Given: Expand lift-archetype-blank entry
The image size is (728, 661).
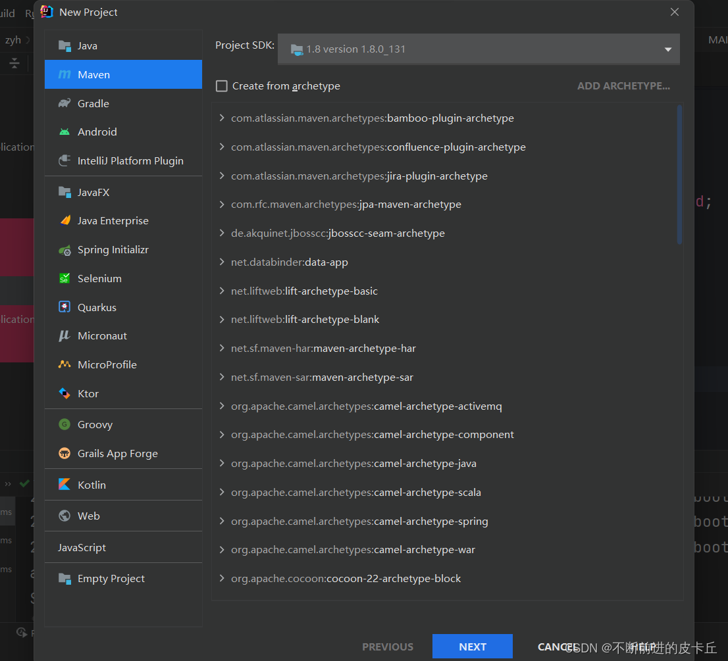Looking at the screenshot, I should (x=222, y=319).
